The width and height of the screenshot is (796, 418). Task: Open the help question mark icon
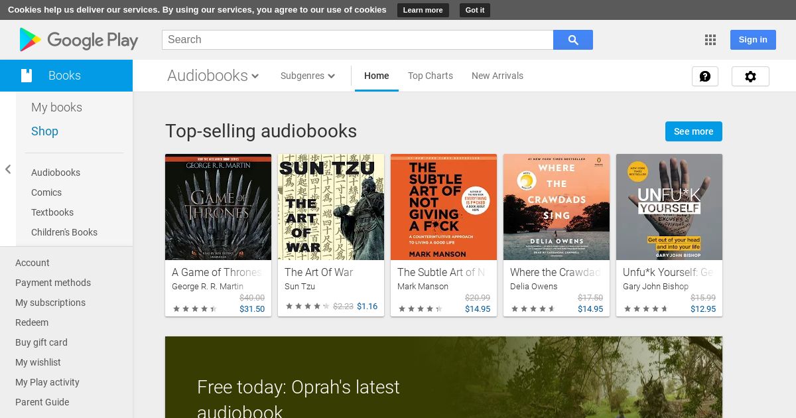(x=705, y=76)
